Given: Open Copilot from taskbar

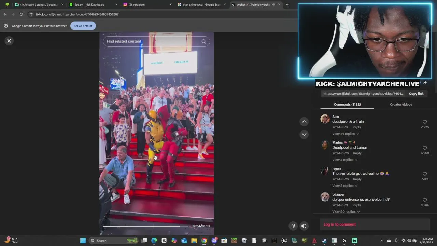Looking at the screenshot, I should click(174, 241).
